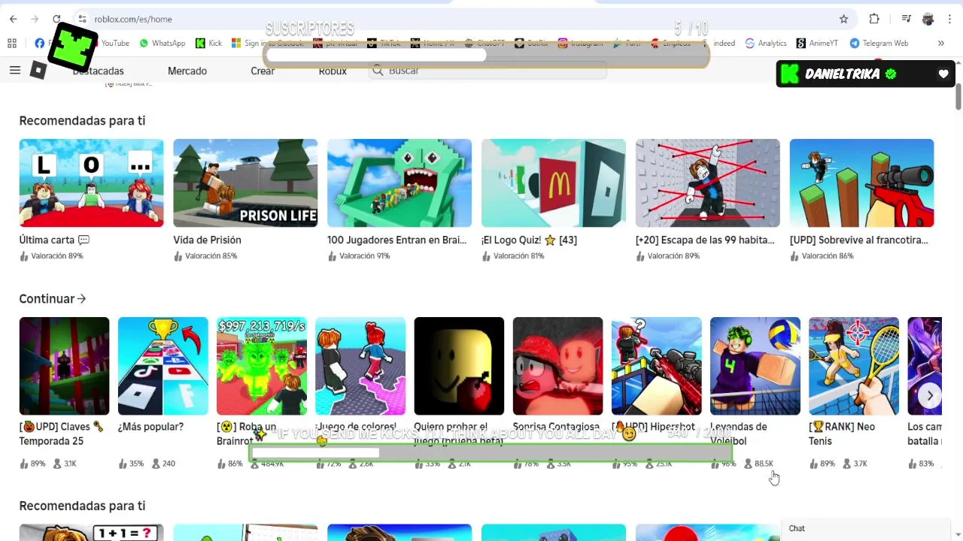
Task: Open the browser extensions puzzle icon
Action: [x=874, y=19]
